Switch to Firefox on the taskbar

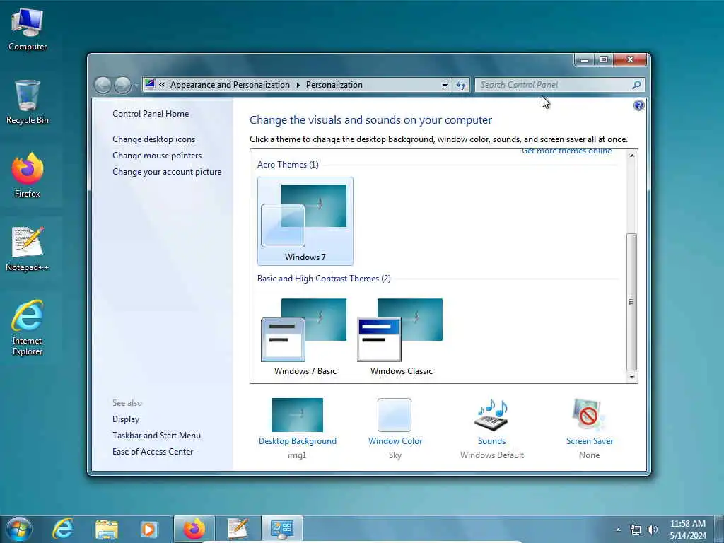click(194, 529)
